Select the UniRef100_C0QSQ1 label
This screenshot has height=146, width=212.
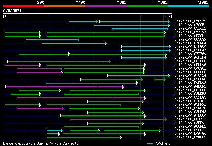pyautogui.click(x=190, y=69)
